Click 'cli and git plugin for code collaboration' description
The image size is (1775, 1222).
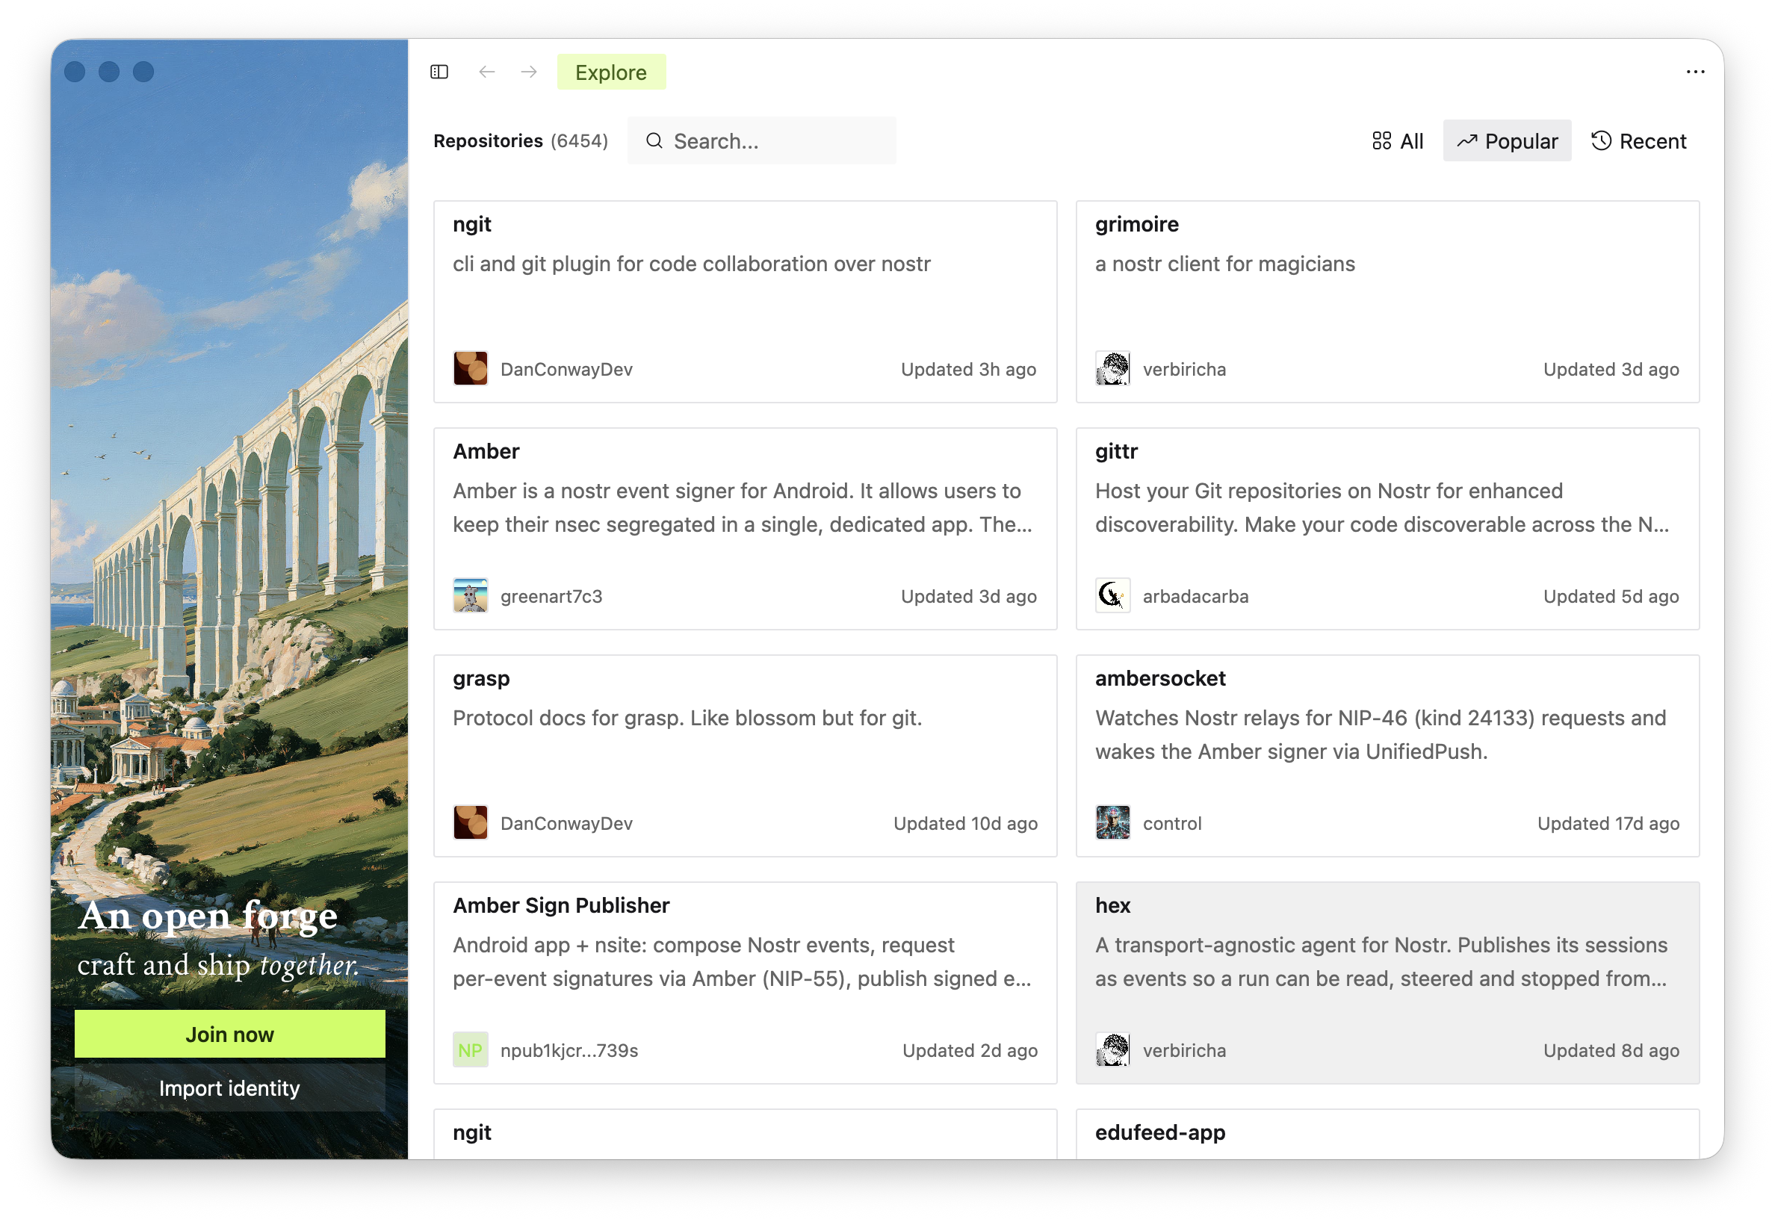[x=692, y=264]
